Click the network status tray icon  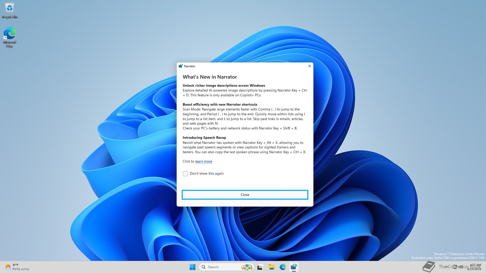455,266
